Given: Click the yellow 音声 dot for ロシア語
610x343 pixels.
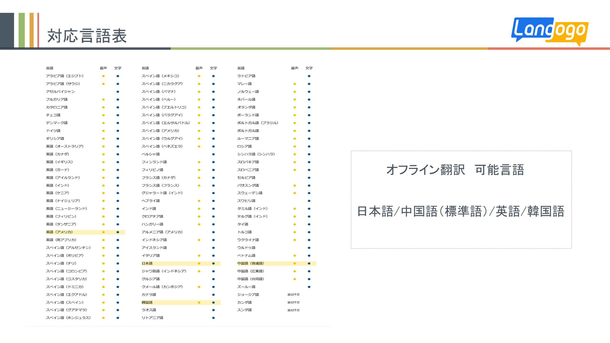Looking at the screenshot, I should click(x=295, y=146).
